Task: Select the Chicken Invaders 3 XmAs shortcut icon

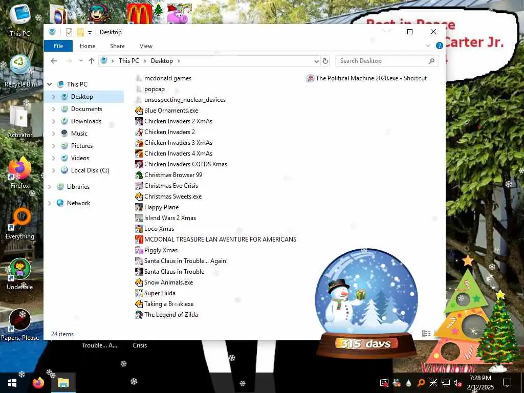Action: (139, 143)
